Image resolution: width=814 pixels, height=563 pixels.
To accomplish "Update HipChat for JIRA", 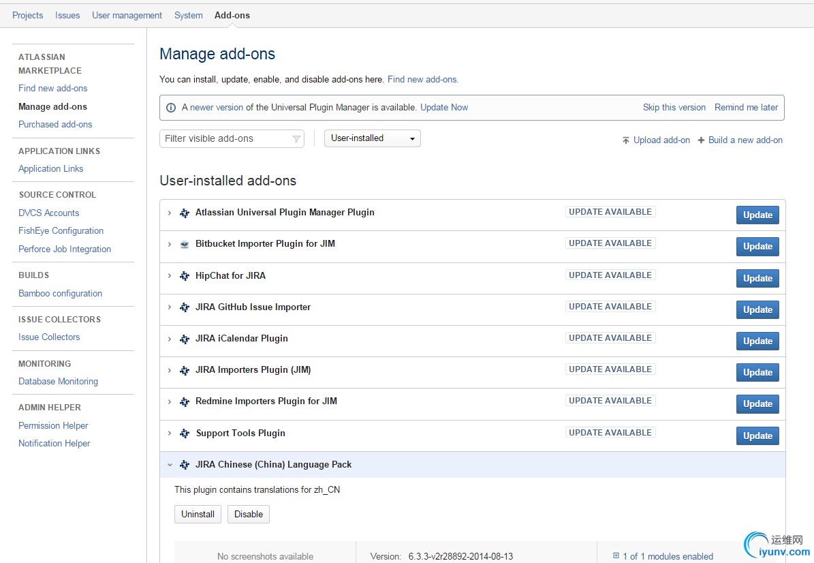I will click(x=757, y=278).
